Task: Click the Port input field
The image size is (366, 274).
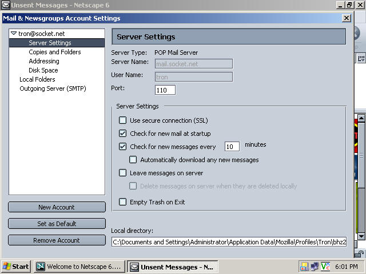Action: (165, 90)
